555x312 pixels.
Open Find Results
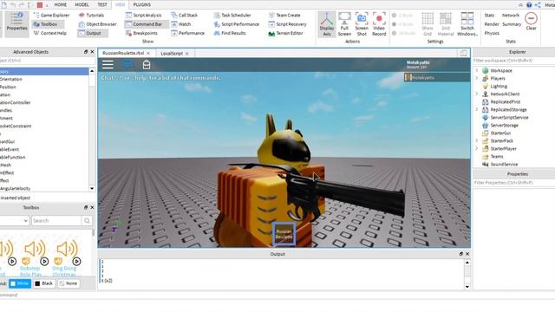[230, 33]
